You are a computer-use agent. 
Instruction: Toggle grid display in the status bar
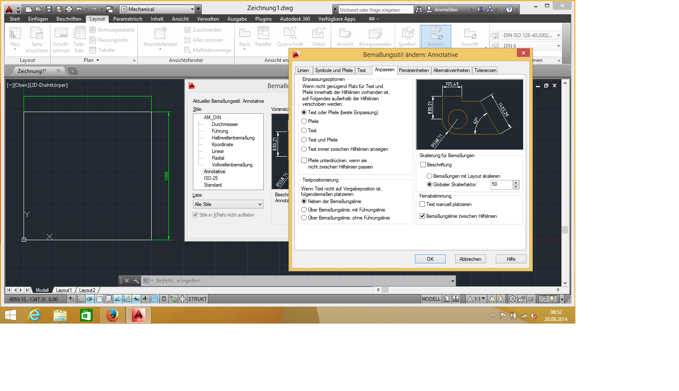[x=155, y=299]
